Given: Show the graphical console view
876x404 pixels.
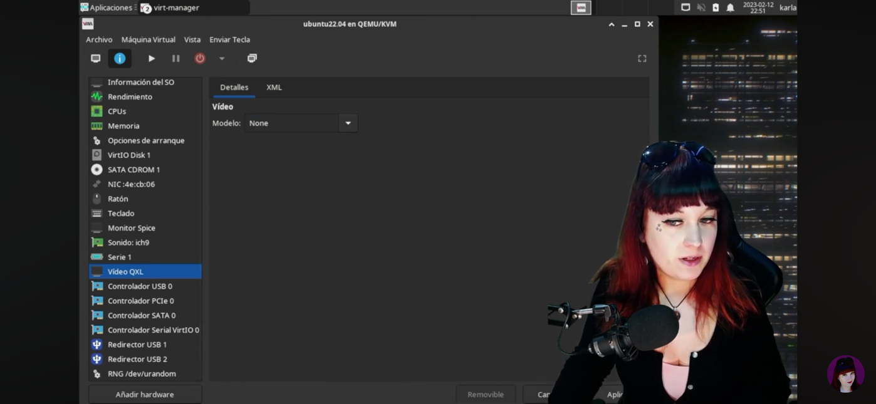Looking at the screenshot, I should pyautogui.click(x=96, y=58).
